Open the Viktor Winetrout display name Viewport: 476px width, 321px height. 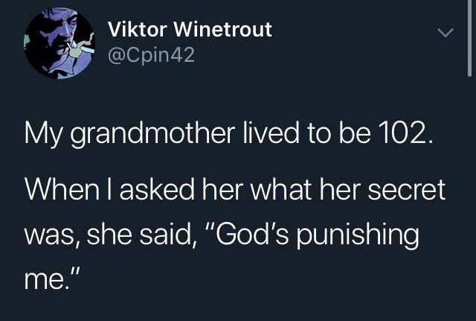(190, 30)
